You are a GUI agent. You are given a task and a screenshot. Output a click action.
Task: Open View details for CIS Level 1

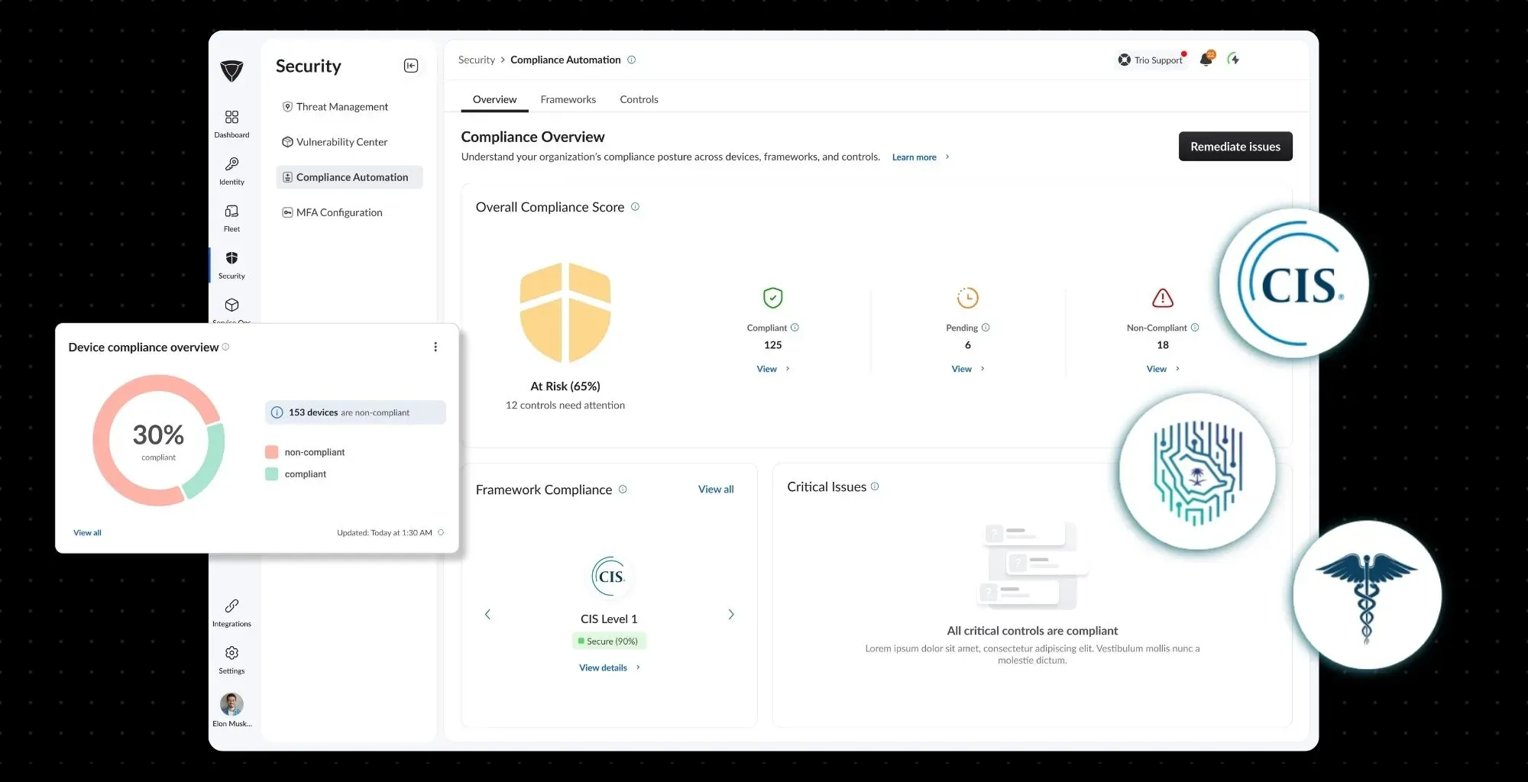coord(609,668)
